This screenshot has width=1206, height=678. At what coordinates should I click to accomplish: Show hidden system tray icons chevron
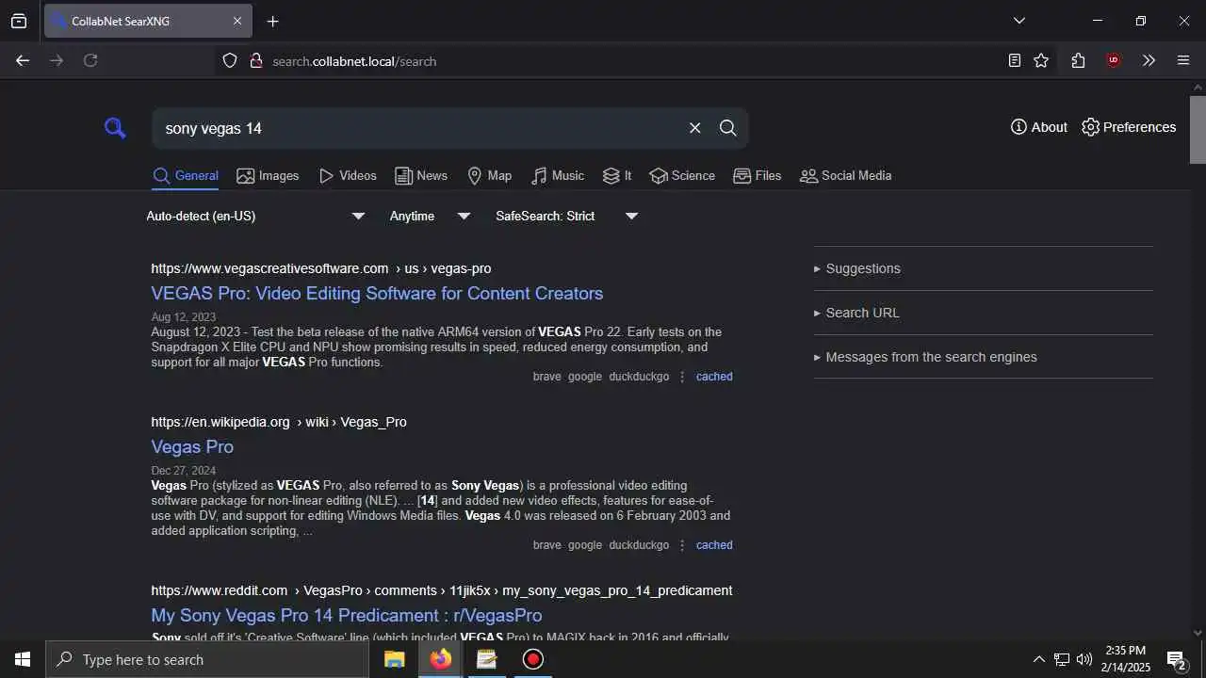click(x=1038, y=659)
